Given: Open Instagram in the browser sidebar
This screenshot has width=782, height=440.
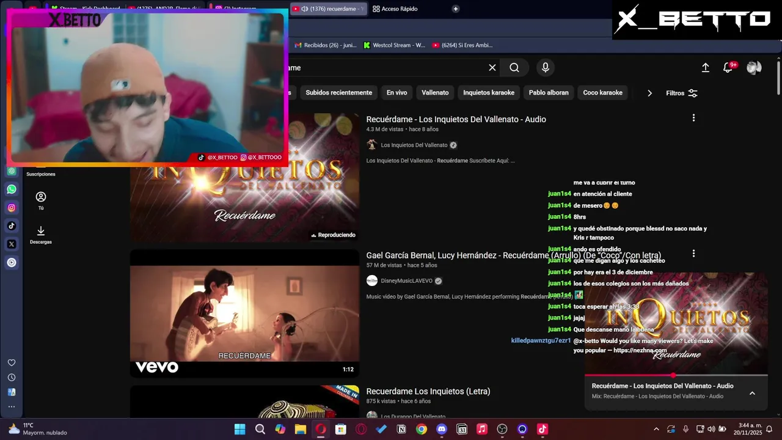Looking at the screenshot, I should point(12,208).
